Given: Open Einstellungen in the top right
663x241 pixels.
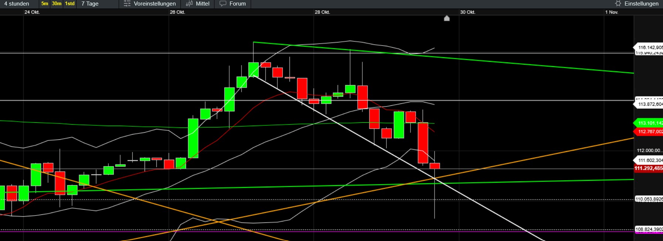Looking at the screenshot, I should click(x=641, y=4).
